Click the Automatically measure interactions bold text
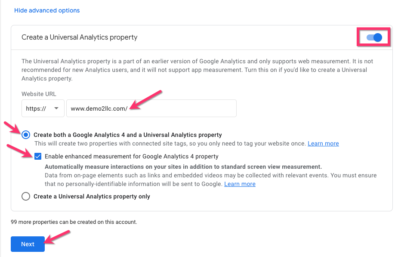Screen dimensions: 401x257 (183, 167)
